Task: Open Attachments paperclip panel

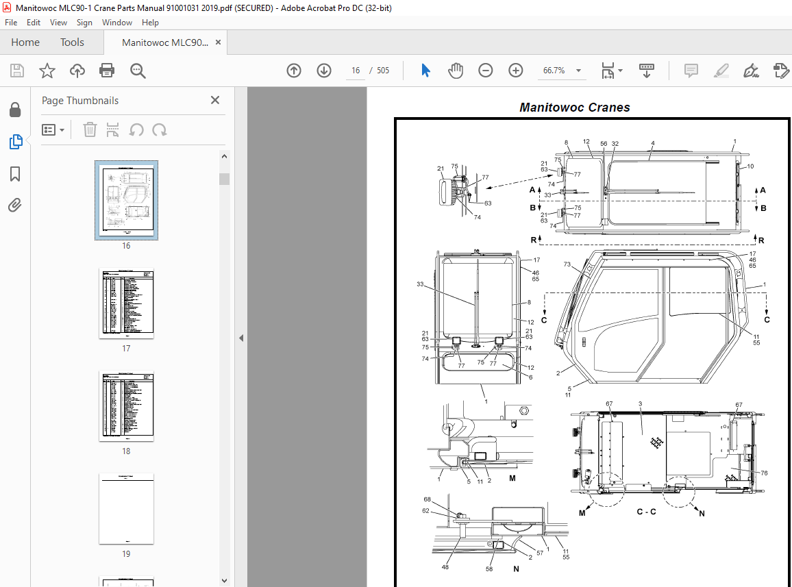Action: (x=15, y=205)
